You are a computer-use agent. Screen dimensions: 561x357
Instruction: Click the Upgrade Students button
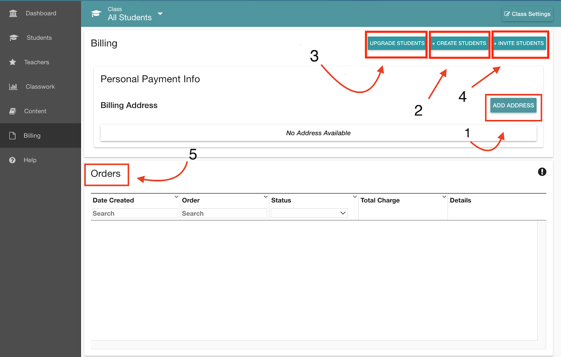click(397, 43)
